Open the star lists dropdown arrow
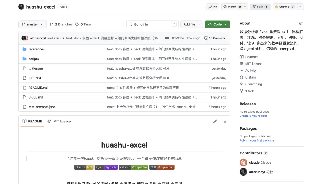This screenshot has height=184, width=322. coord(300,7)
